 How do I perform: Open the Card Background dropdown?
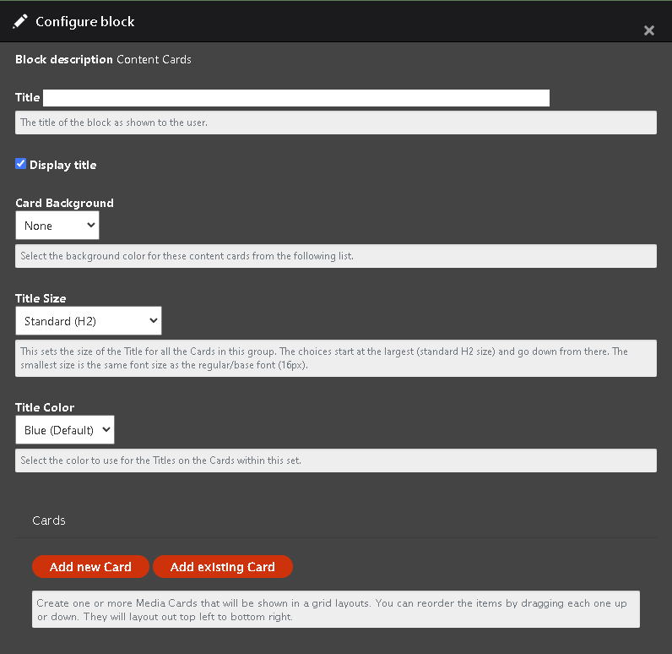click(57, 225)
